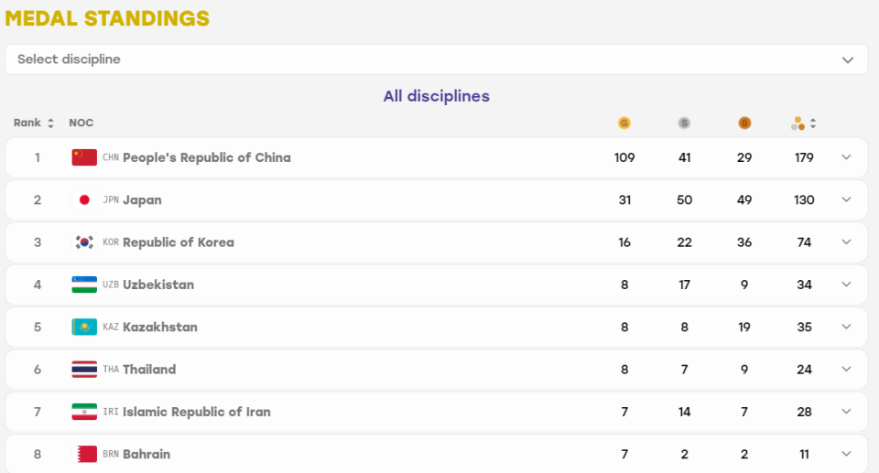Expand the Bahrain row details
The height and width of the screenshot is (473, 879).
846,454
